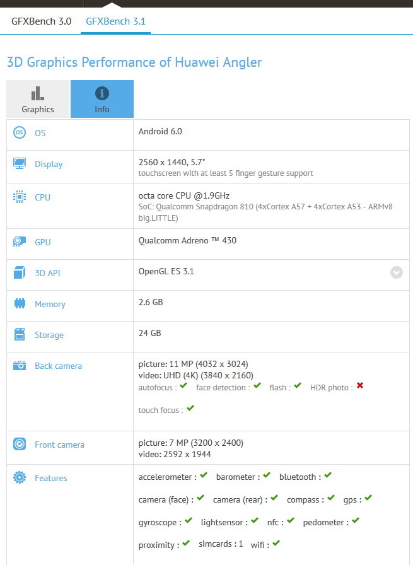Click the Features label
The image size is (413, 565).
51,478
